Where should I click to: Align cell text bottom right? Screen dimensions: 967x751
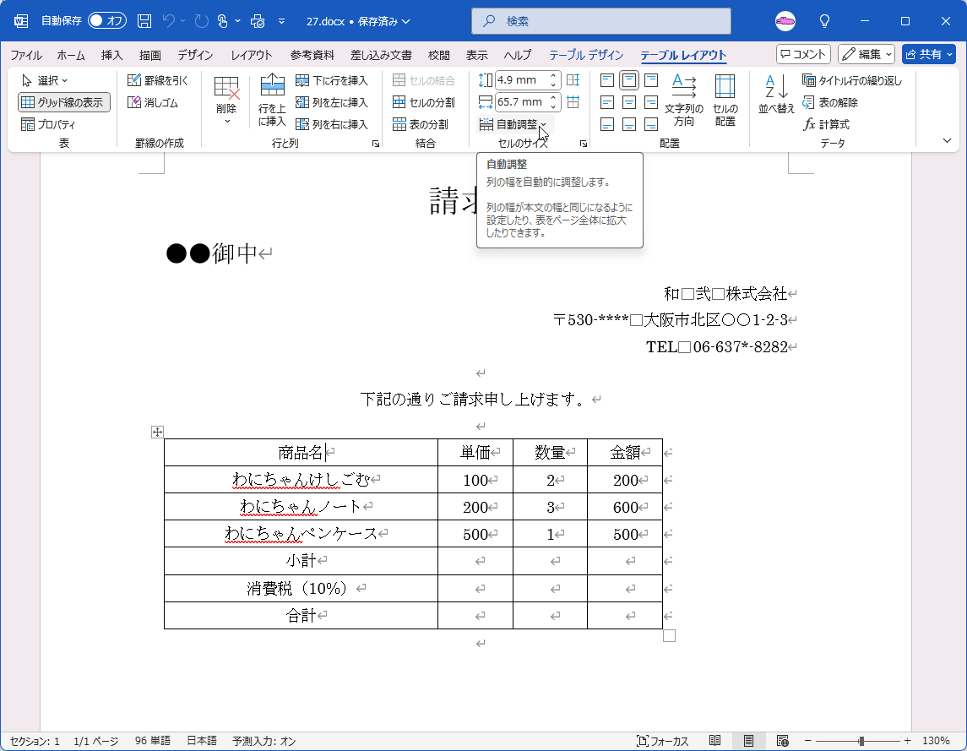[x=650, y=124]
